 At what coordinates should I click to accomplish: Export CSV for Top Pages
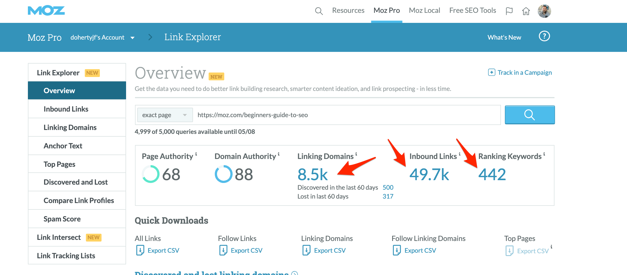(533, 251)
